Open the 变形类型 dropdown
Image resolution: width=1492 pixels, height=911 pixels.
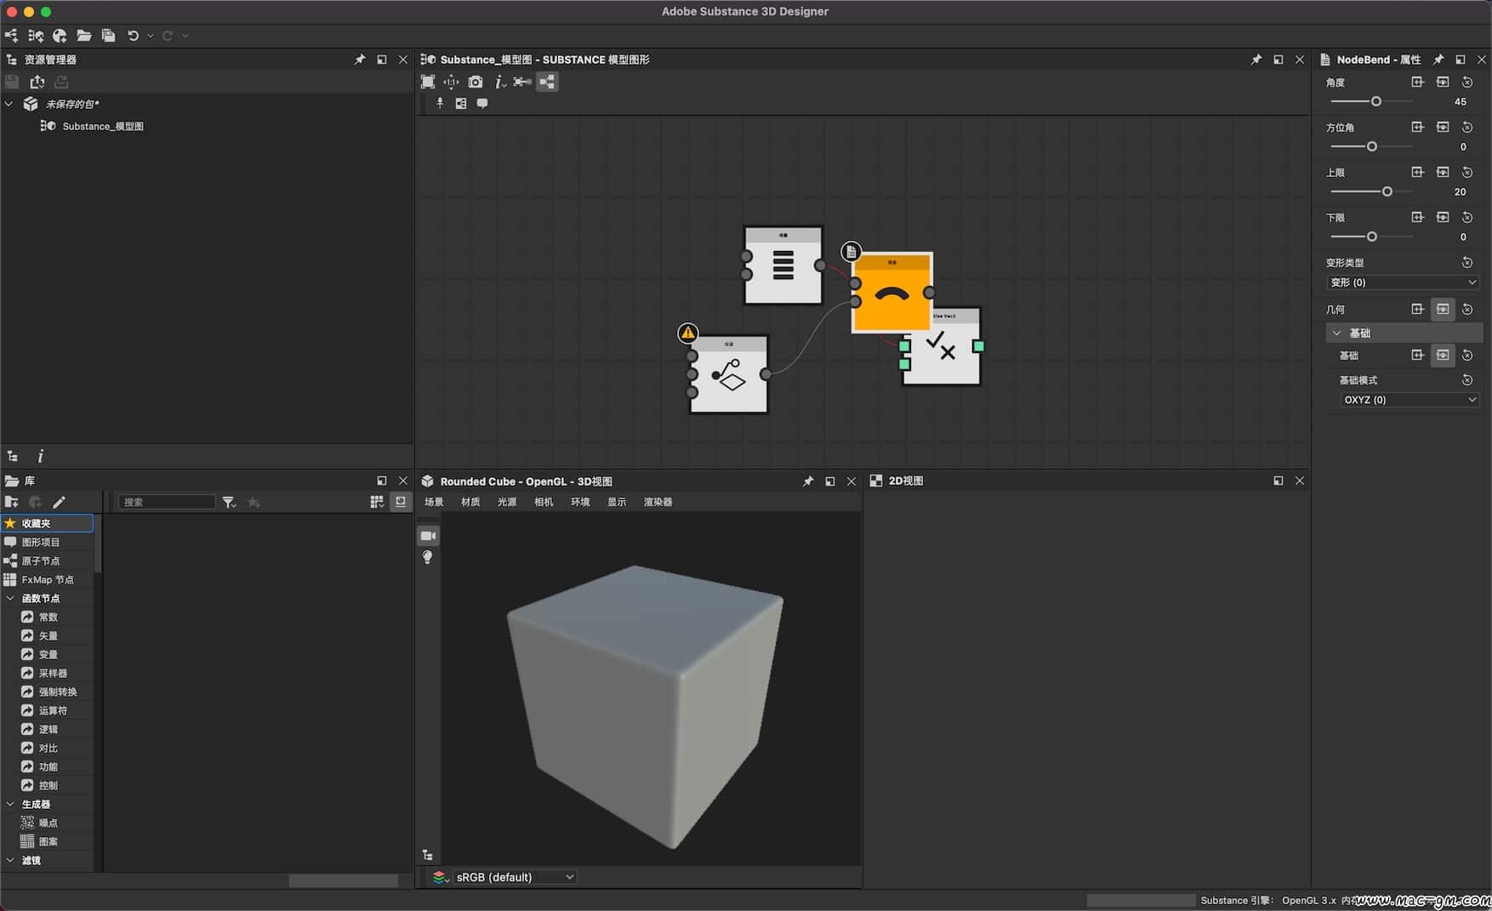coord(1402,282)
